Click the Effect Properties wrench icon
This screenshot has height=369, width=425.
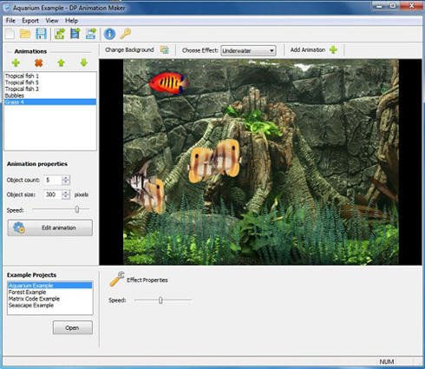click(117, 279)
